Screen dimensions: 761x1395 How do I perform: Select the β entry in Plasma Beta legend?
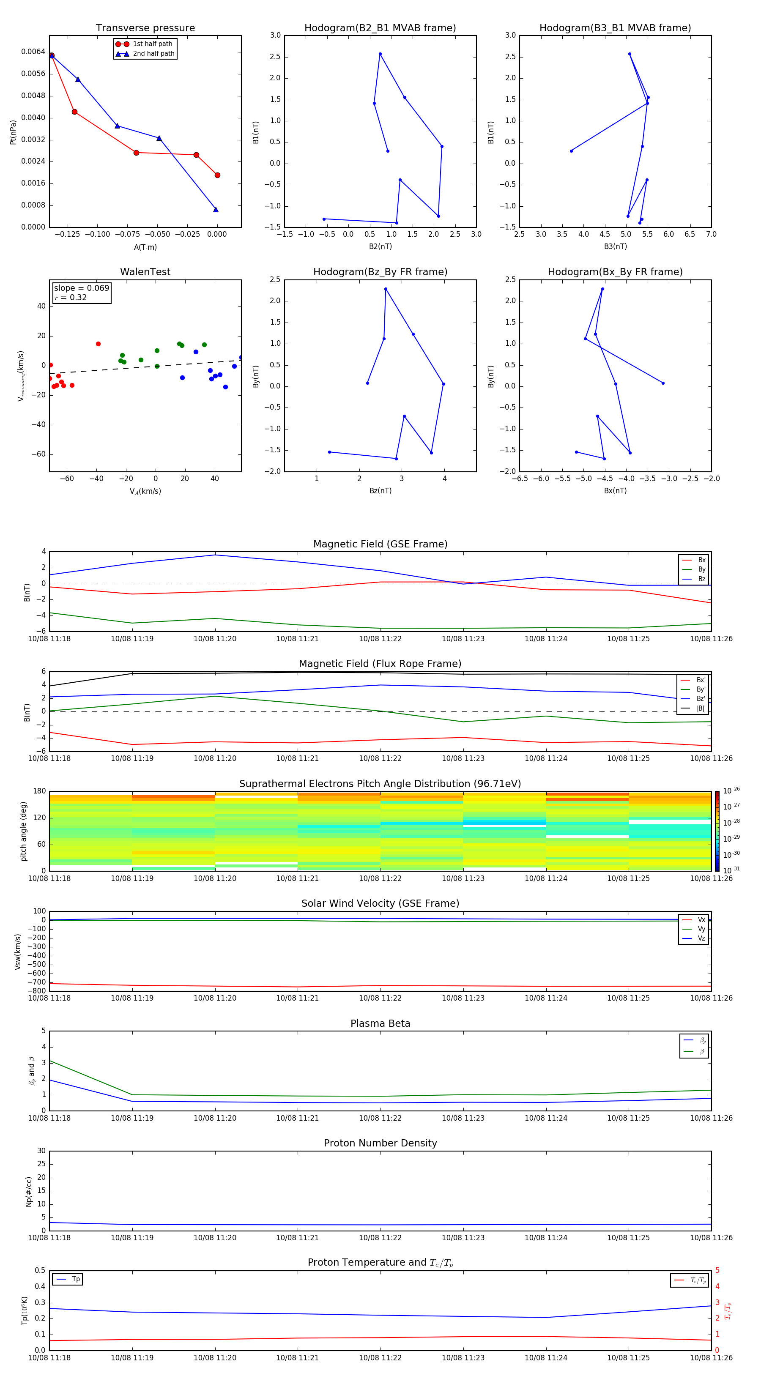[694, 1051]
